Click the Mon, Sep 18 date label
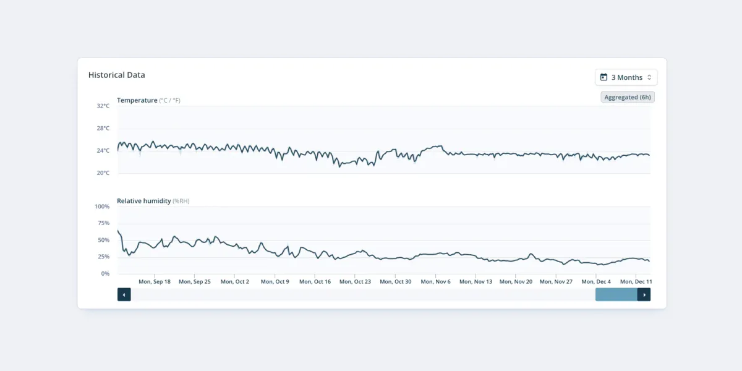The height and width of the screenshot is (371, 742). (x=154, y=281)
